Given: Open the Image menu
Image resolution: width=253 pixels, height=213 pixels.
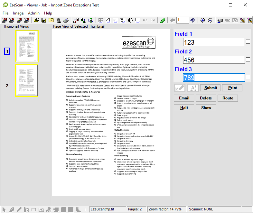Looking at the screenshot, I should coord(18,13).
